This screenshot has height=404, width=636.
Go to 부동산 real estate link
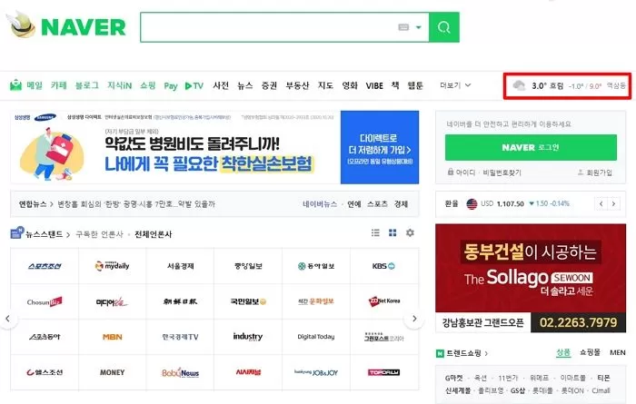pos(297,85)
